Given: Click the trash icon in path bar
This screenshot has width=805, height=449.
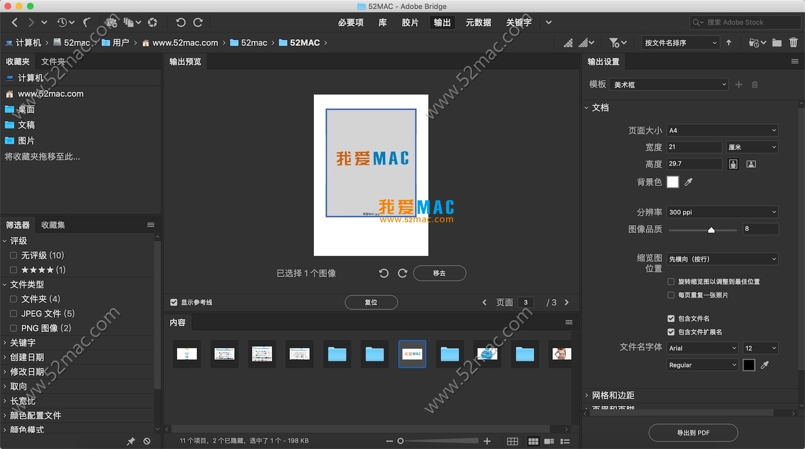Looking at the screenshot, I should click(x=793, y=43).
